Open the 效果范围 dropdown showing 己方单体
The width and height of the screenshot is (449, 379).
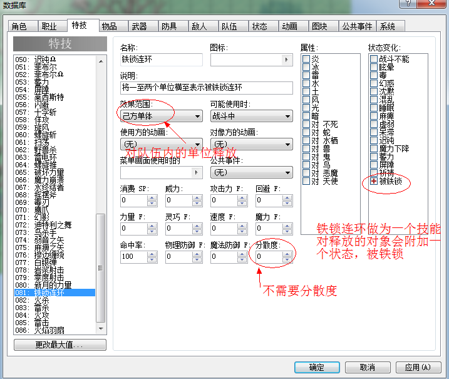[162, 116]
